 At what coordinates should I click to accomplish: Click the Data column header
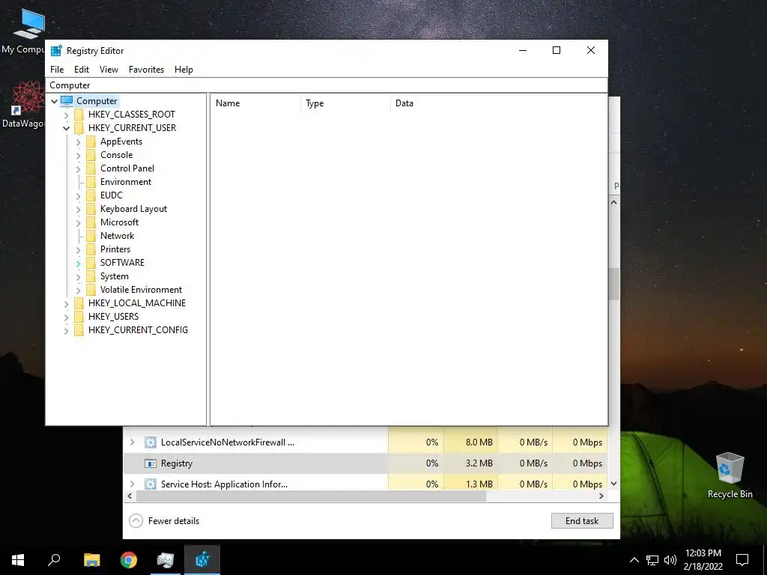tap(498, 103)
